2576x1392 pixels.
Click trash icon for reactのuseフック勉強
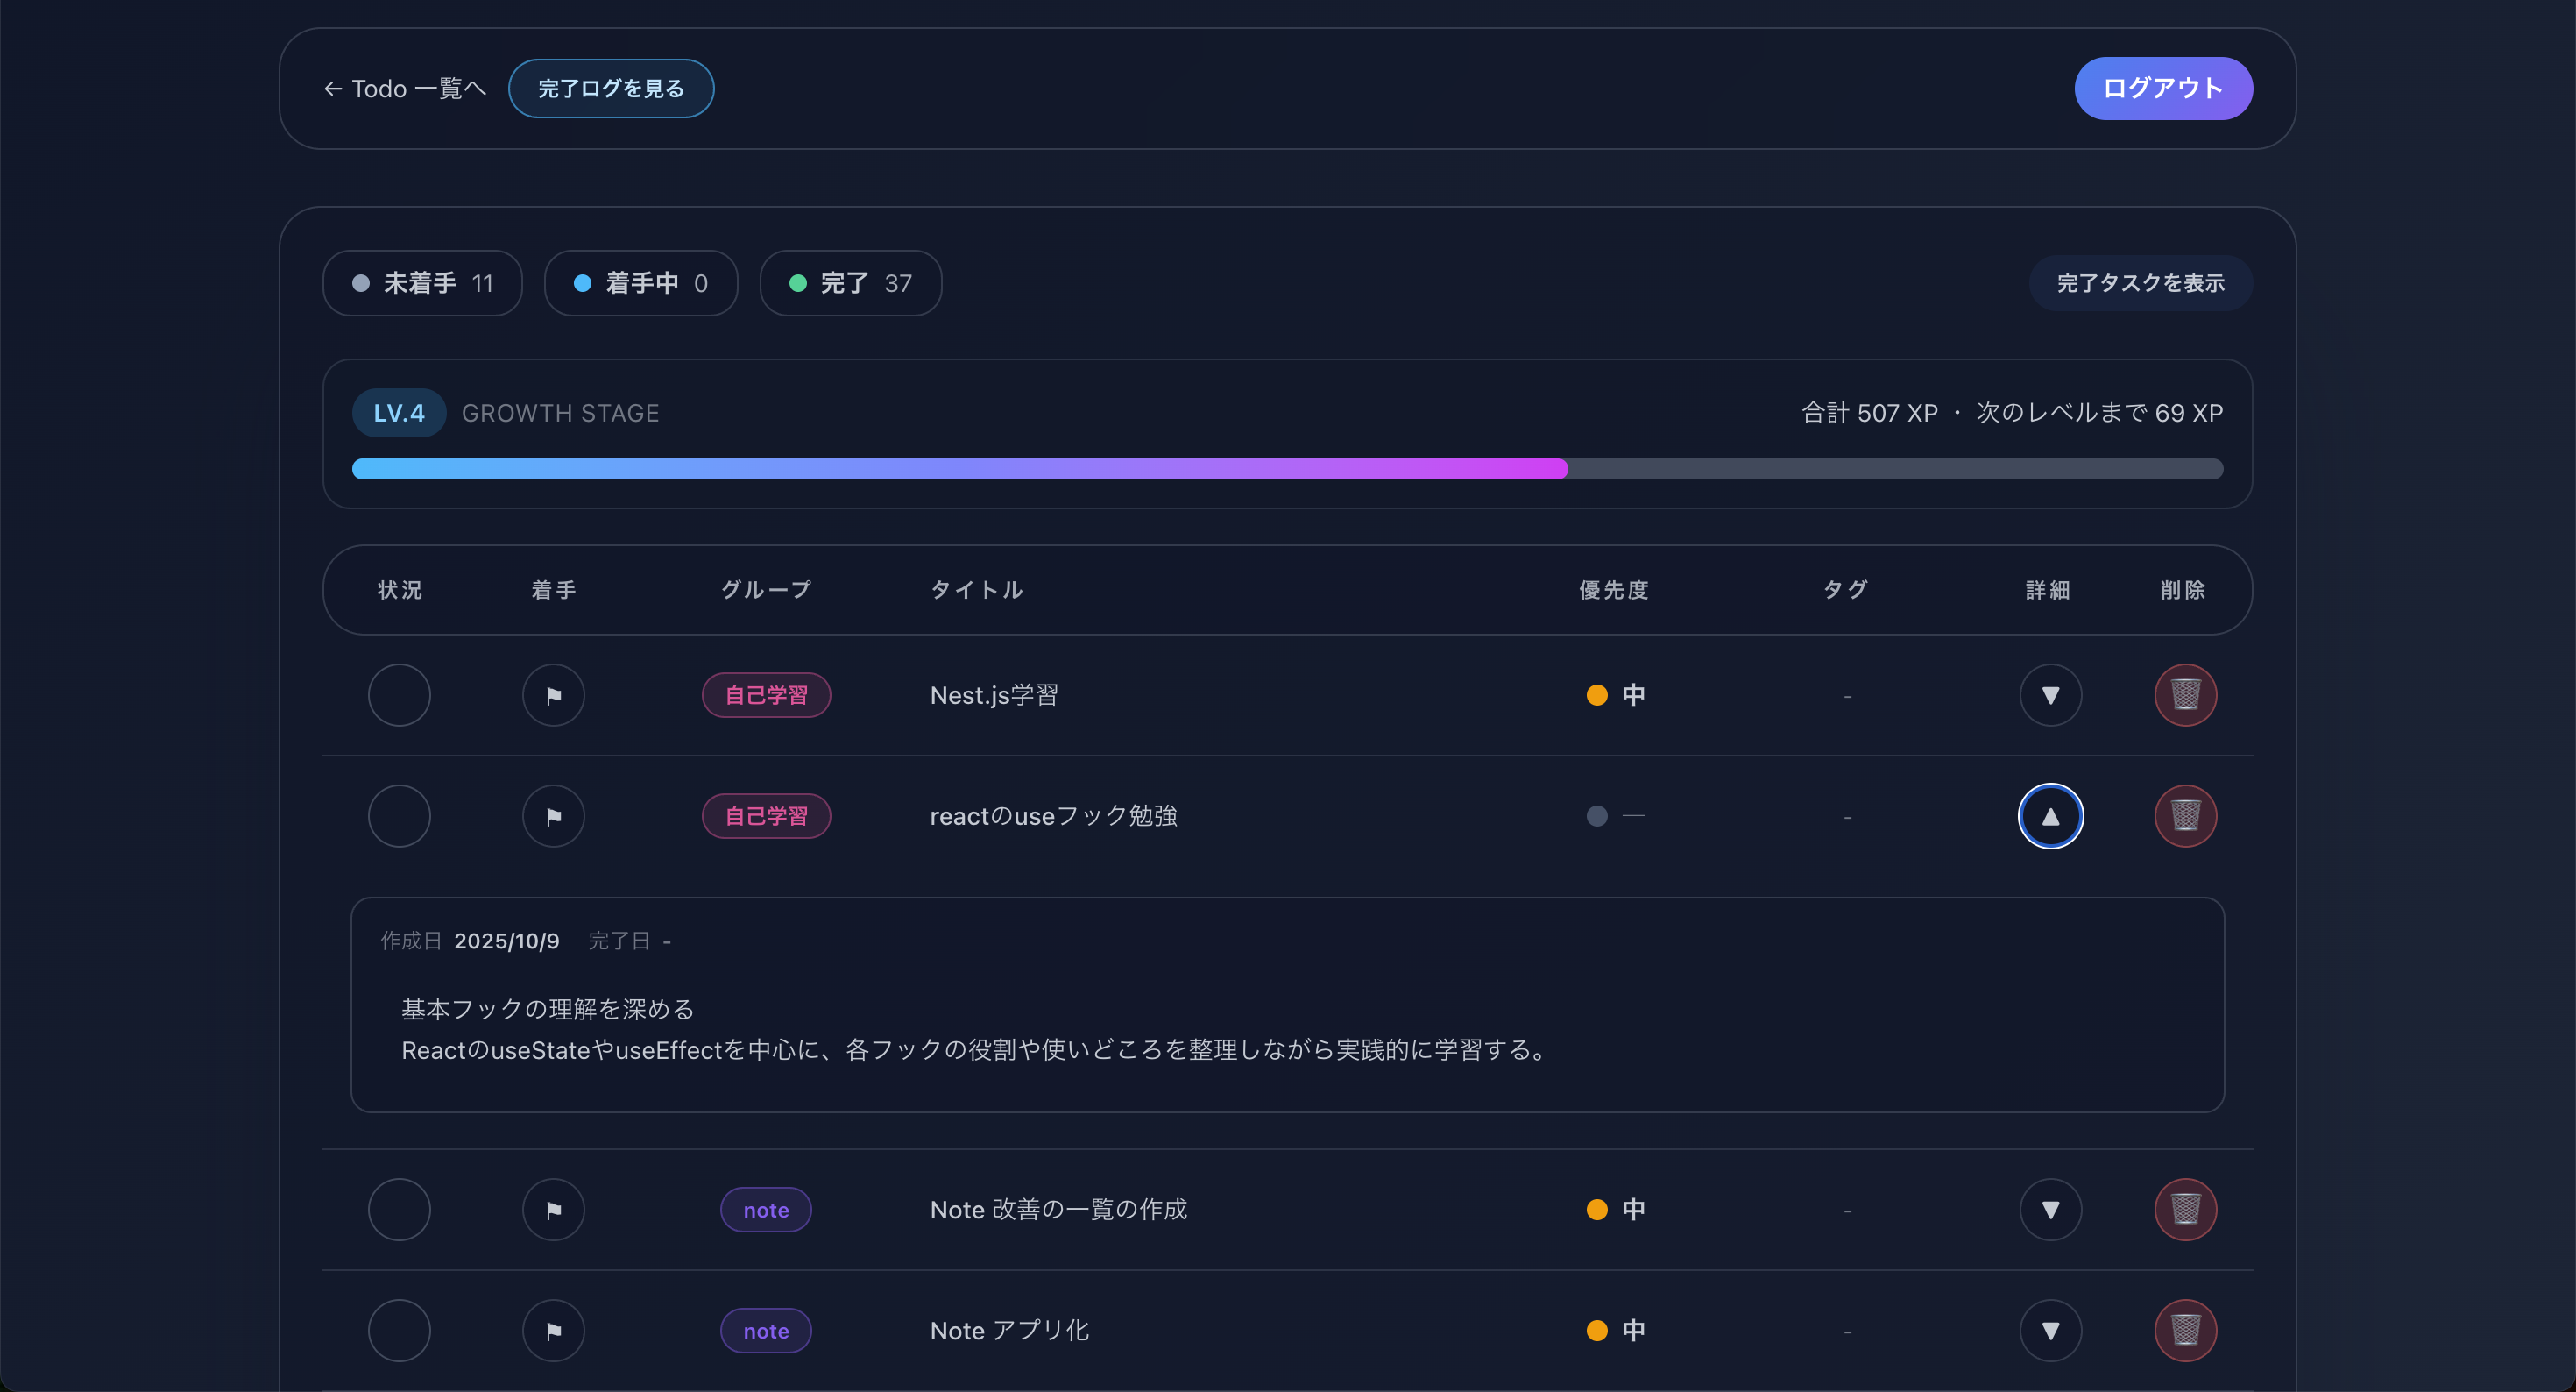coord(2185,815)
